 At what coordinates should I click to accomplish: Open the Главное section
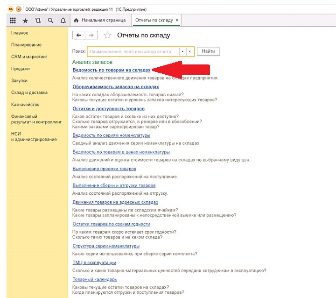[x=20, y=33]
